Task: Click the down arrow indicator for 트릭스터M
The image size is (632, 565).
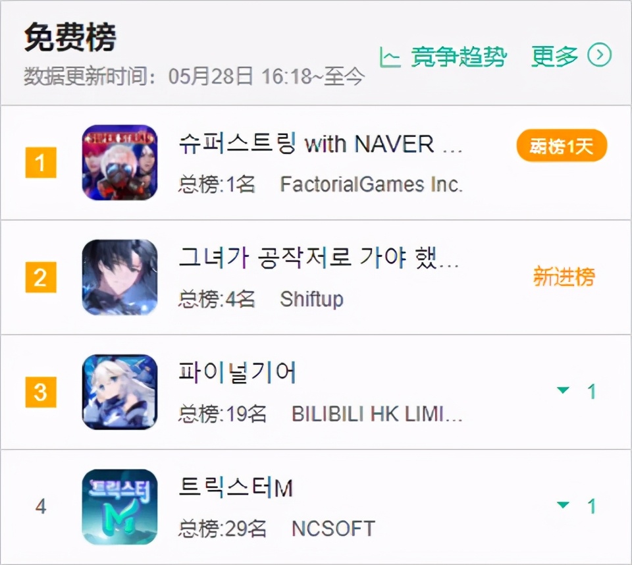Action: tap(563, 504)
